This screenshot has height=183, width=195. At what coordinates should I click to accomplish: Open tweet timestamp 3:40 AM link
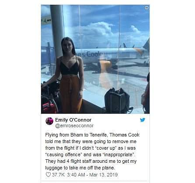click(76, 175)
